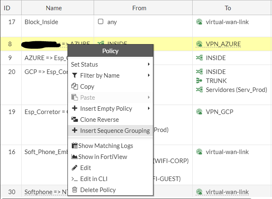Click the trash Delete Policy icon

click(x=74, y=190)
